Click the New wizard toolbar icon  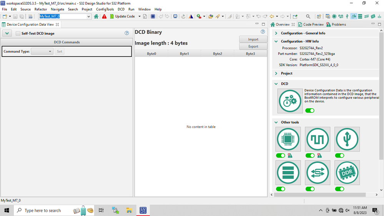5,17
